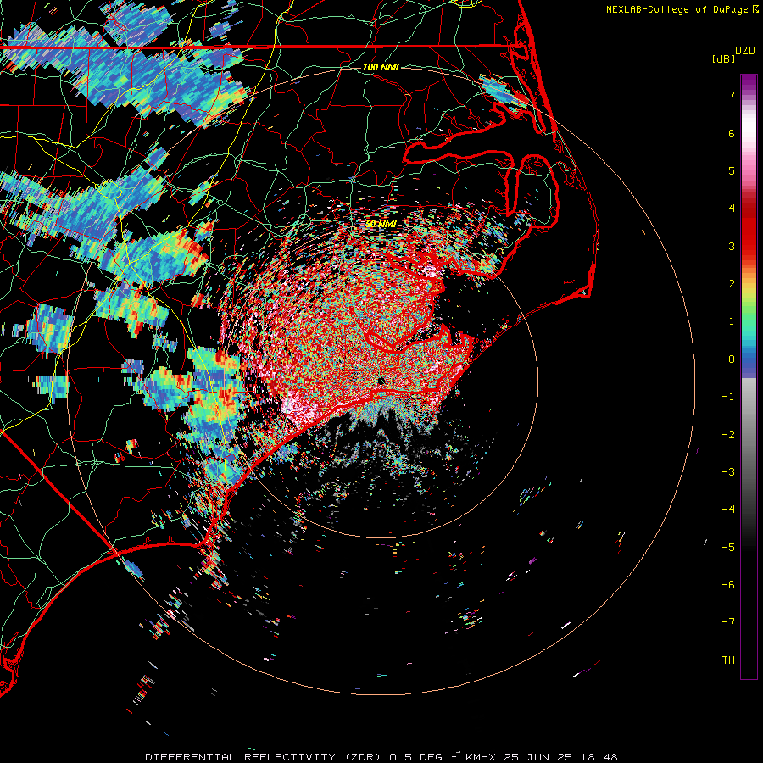Click the 0 value on the color scale
Viewport: 763px width, 763px height.
tap(732, 359)
